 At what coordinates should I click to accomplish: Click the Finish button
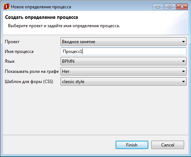click(132, 145)
